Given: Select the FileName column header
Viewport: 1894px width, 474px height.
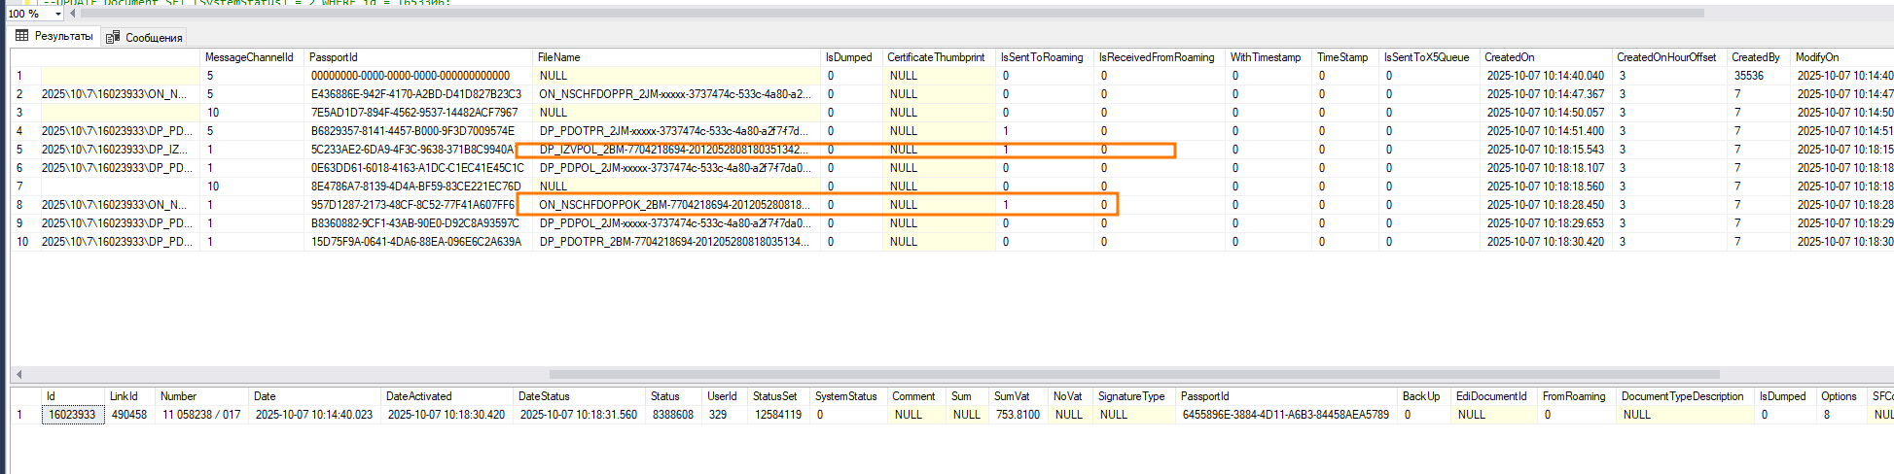Looking at the screenshot, I should (x=676, y=57).
